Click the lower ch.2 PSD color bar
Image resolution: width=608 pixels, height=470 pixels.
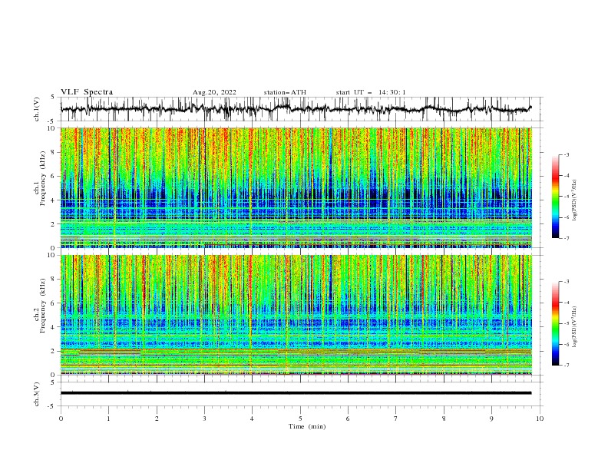[x=556, y=323]
